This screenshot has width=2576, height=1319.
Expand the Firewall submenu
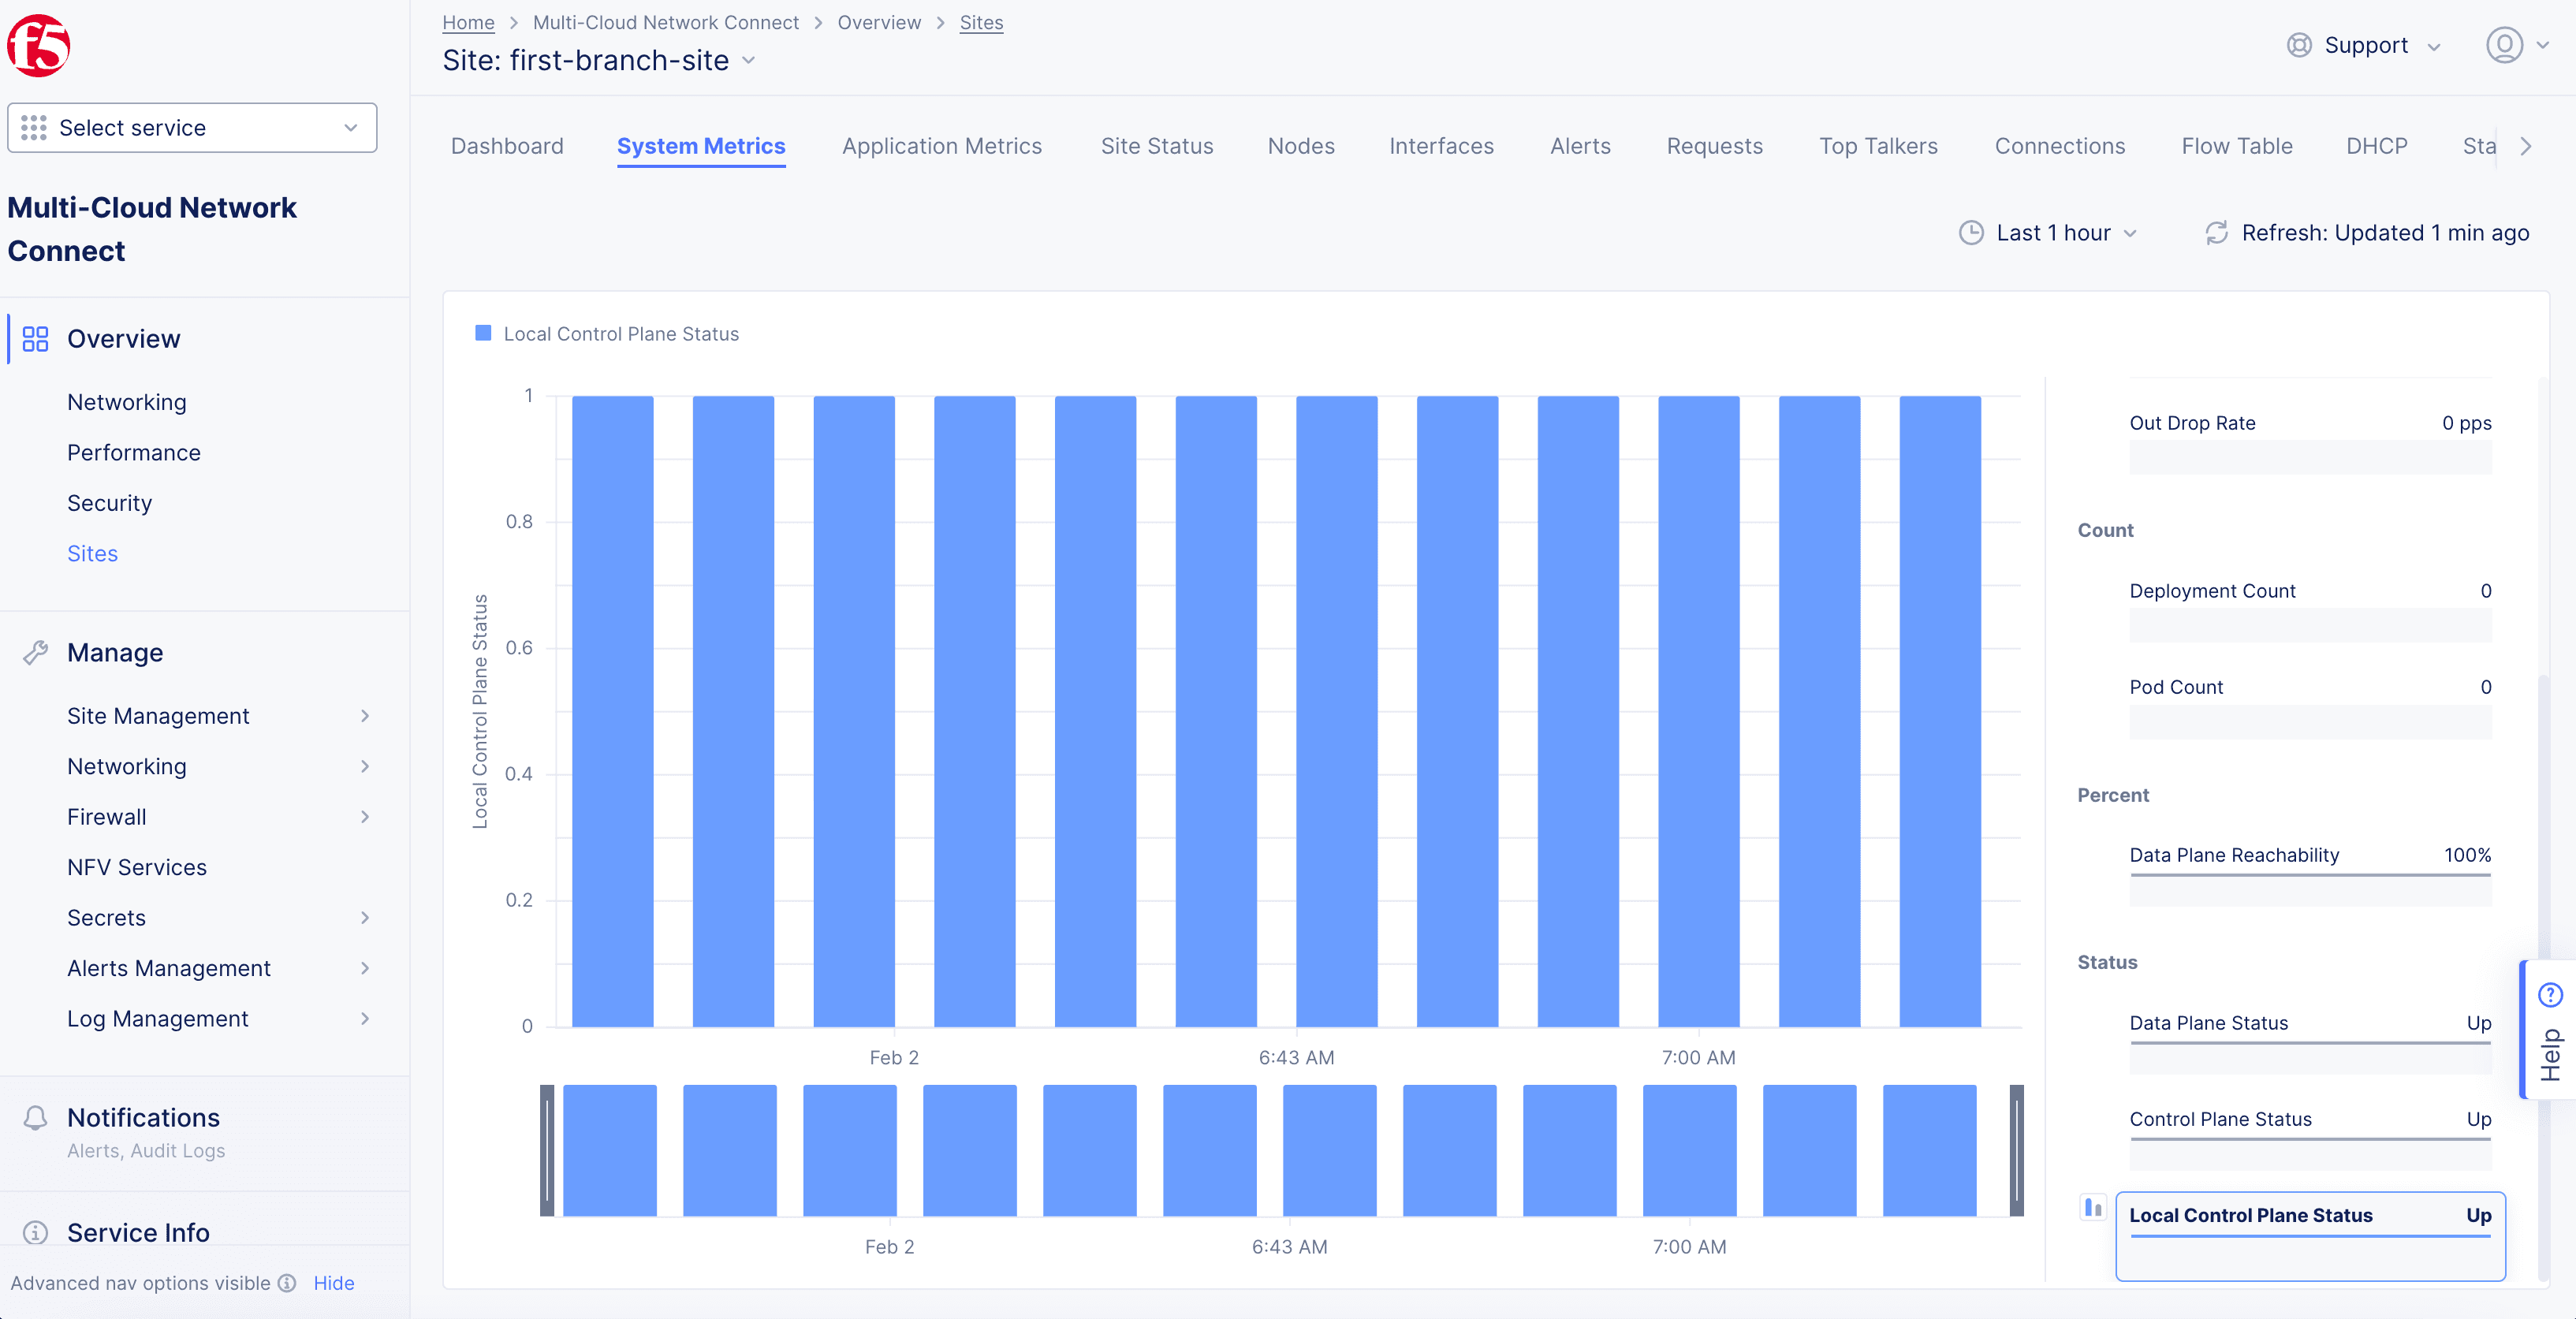click(x=365, y=817)
